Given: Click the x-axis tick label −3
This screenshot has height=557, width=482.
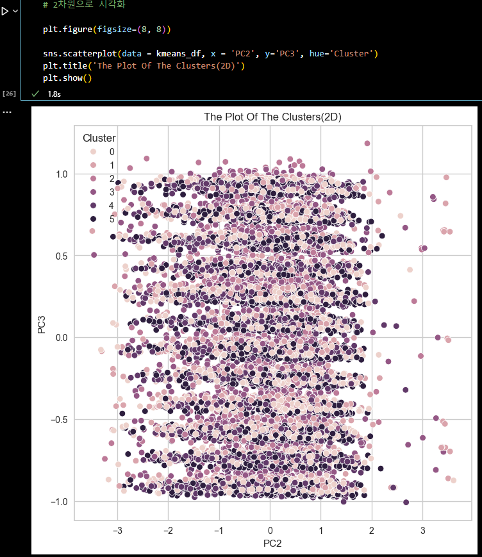Looking at the screenshot, I should click(117, 530).
